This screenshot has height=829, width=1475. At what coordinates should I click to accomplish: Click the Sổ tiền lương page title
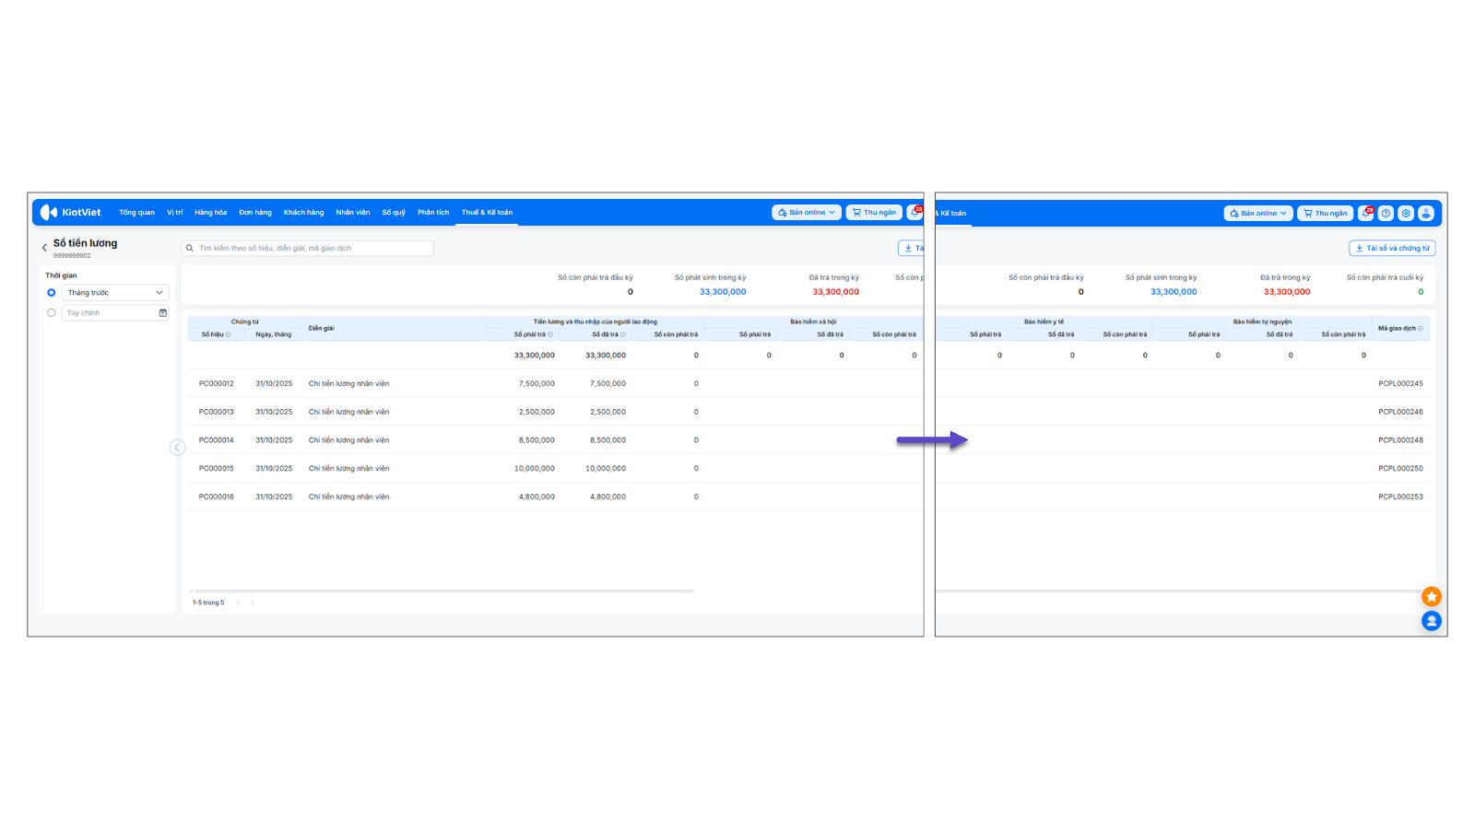(85, 243)
